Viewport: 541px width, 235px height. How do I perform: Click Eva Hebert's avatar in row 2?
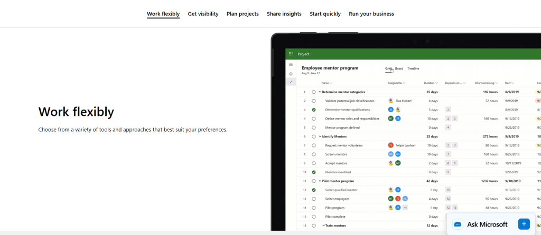coord(390,101)
